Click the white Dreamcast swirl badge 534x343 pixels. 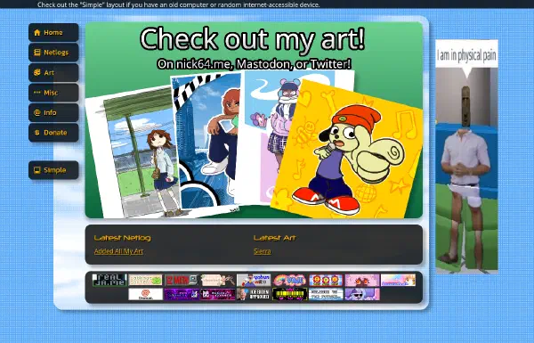pyautogui.click(x=145, y=294)
